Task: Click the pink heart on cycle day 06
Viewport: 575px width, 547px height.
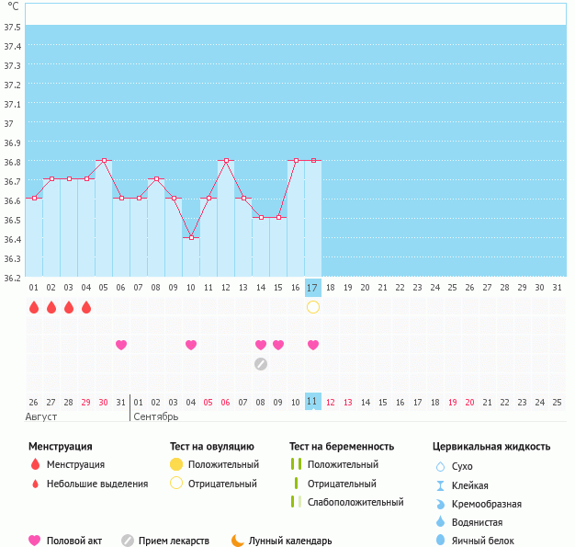Action: click(121, 345)
